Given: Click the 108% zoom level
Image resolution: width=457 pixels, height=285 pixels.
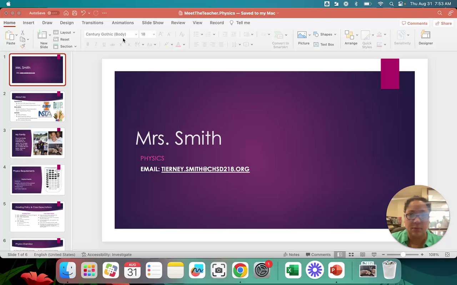Looking at the screenshot, I should click(434, 255).
